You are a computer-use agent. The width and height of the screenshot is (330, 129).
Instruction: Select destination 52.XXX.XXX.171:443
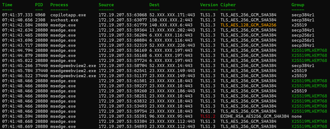(x=172, y=15)
